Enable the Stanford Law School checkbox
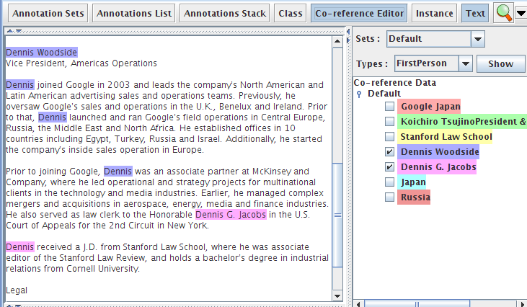 (x=389, y=136)
